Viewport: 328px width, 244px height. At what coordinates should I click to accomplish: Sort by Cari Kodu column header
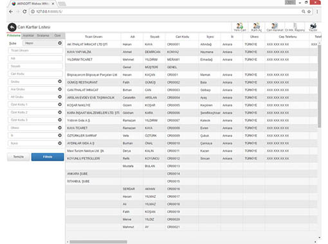click(182, 37)
